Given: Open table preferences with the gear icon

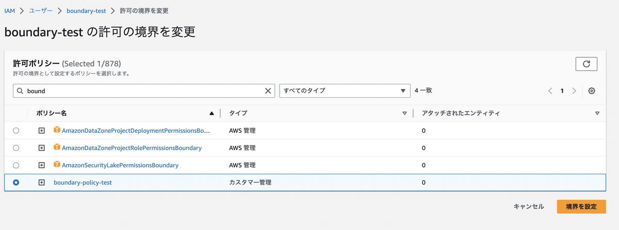Looking at the screenshot, I should coord(592,91).
